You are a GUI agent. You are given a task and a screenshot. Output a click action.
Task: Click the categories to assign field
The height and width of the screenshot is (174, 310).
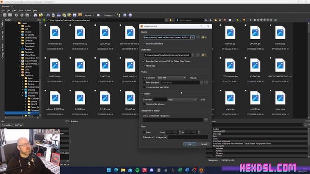[x=173, y=120]
